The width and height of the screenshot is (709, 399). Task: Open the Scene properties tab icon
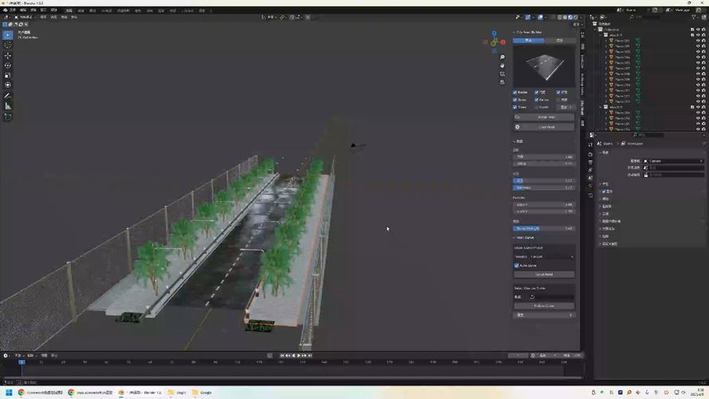tap(590, 178)
